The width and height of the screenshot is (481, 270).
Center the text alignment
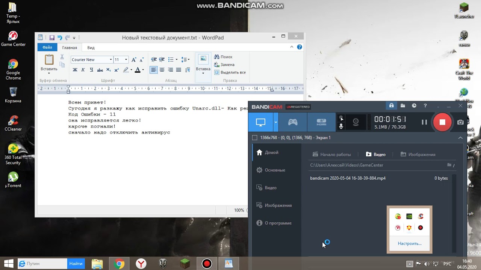coord(162,70)
